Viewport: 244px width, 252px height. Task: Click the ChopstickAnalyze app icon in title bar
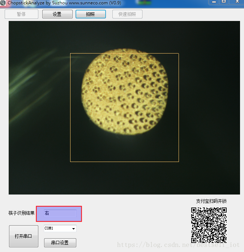tap(3, 3)
